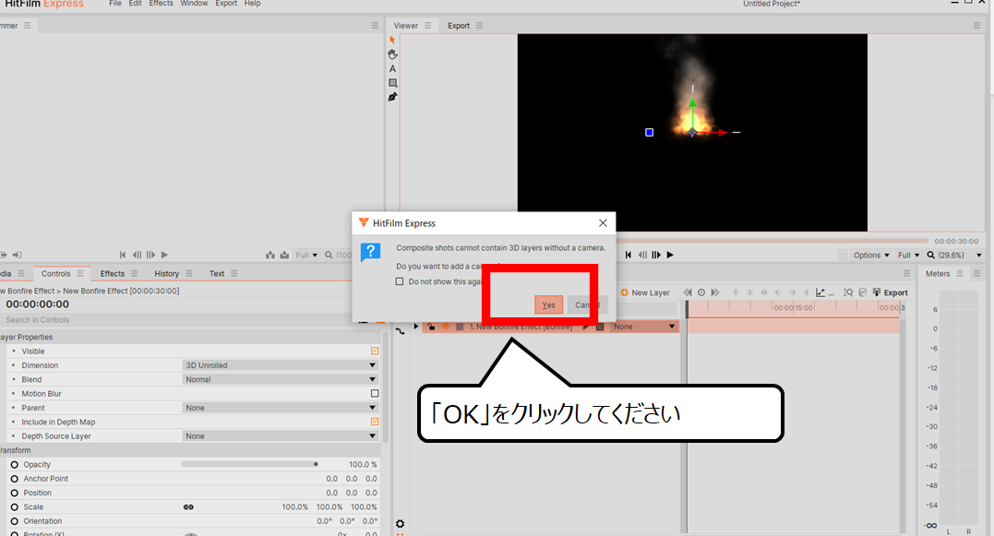Expand the New Bonfire Effect layer
Image resolution: width=994 pixels, height=536 pixels.
click(416, 327)
